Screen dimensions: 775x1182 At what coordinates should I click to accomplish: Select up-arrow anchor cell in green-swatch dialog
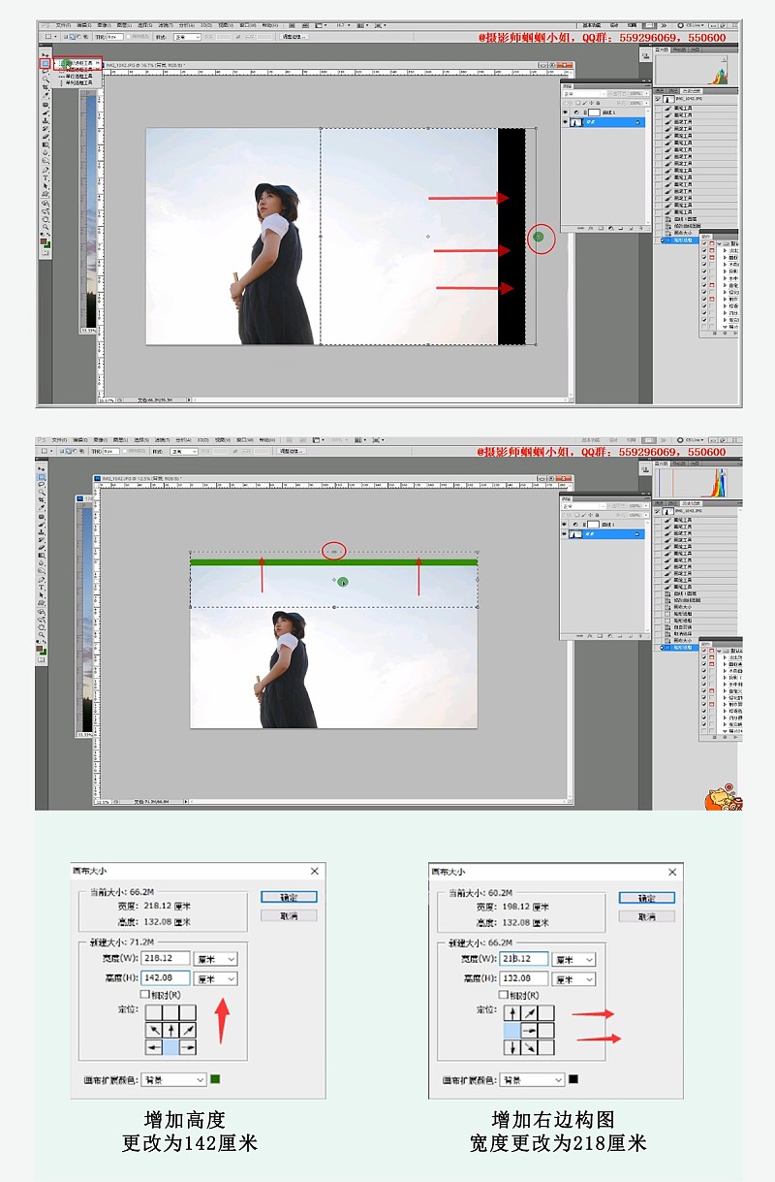[x=170, y=1030]
